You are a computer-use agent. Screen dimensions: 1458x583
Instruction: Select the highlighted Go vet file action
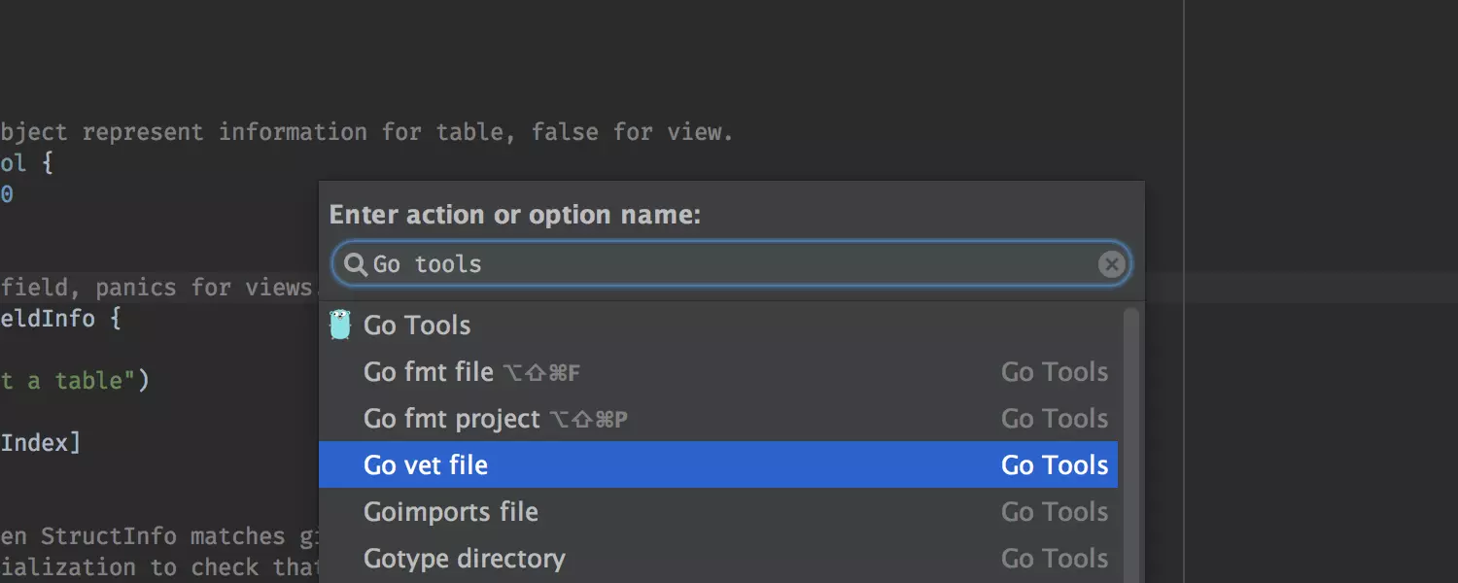[426, 465]
